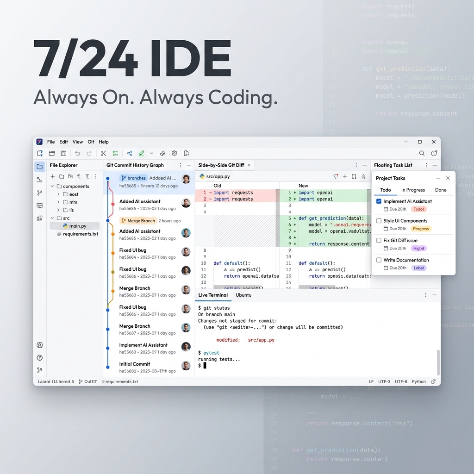
Task: Open the View menu
Action: [77, 142]
